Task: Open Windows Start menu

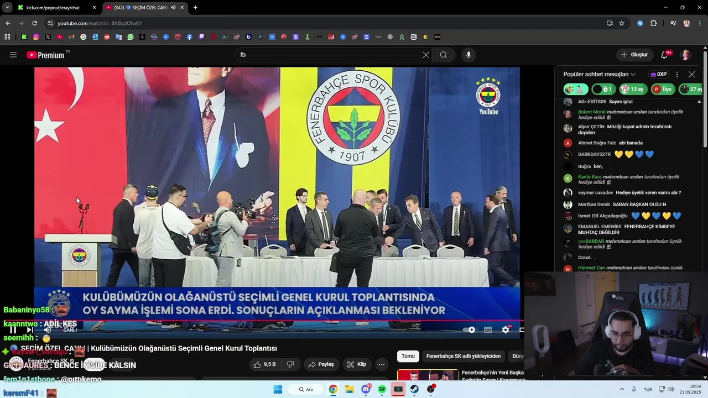Action: pyautogui.click(x=278, y=389)
